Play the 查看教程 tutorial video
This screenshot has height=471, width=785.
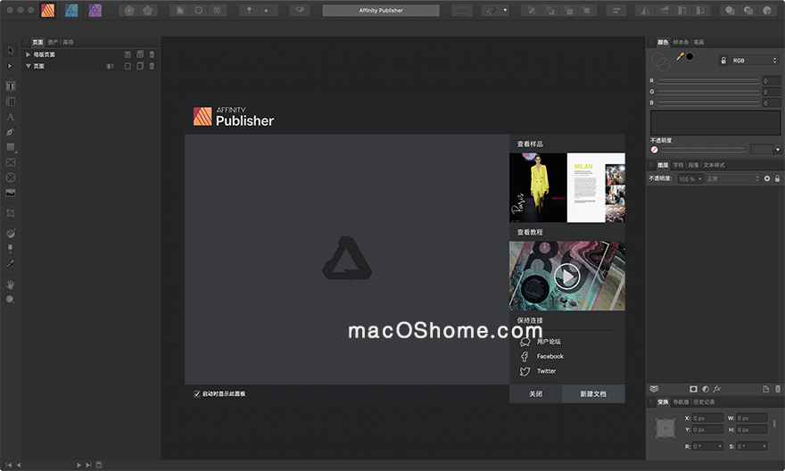567,277
